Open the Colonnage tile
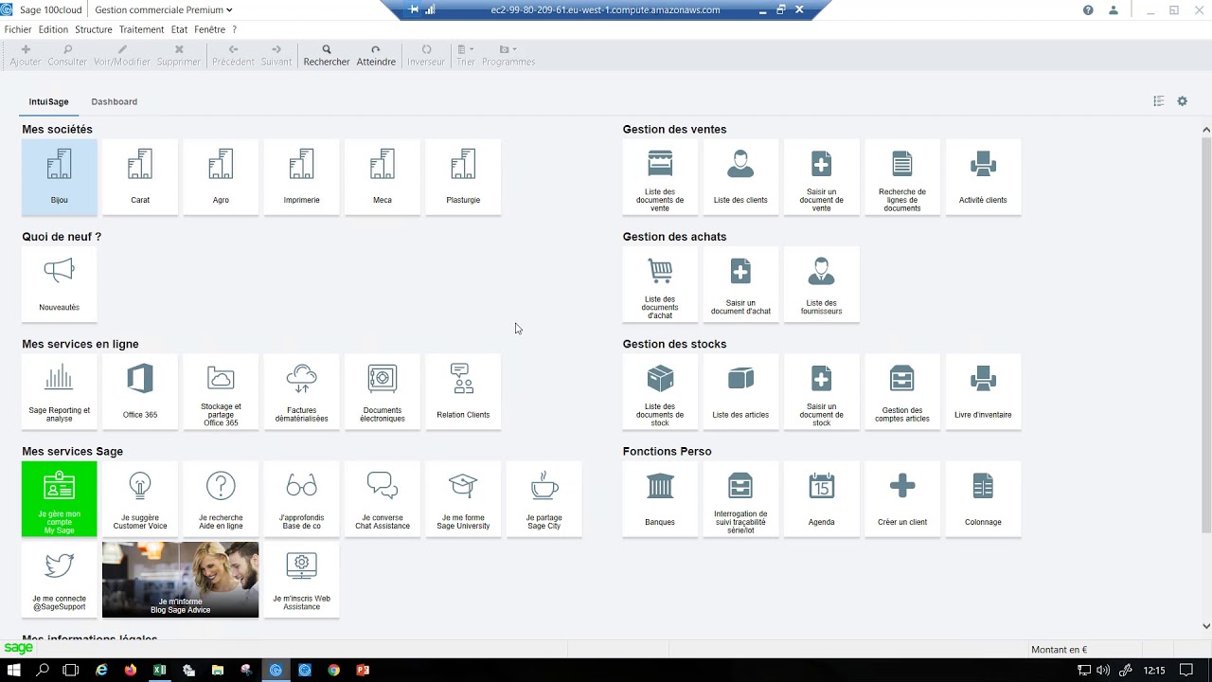 (x=983, y=499)
